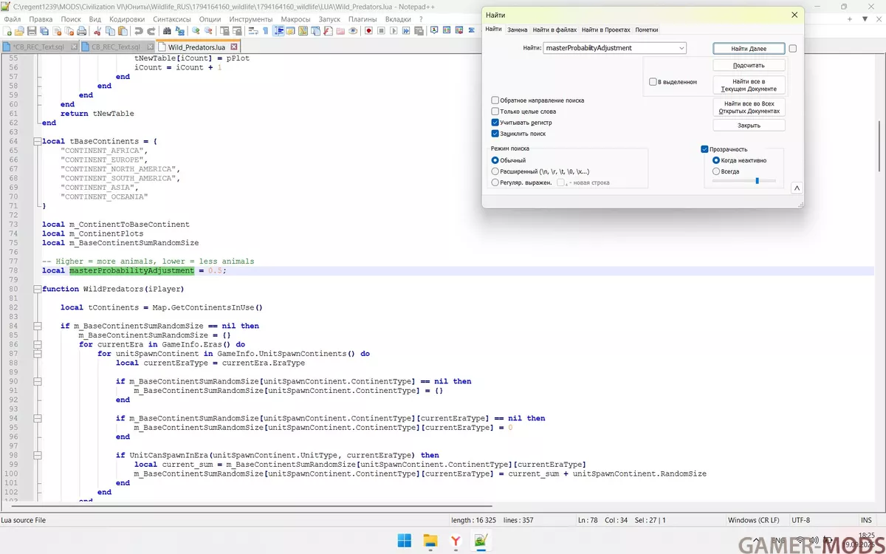Run macro multiple times icon
This screenshot has width=886, height=554.
(407, 31)
